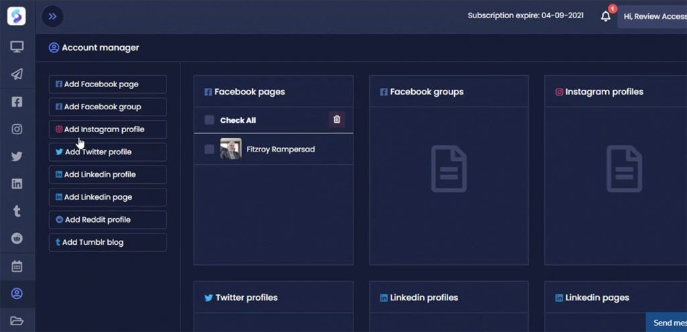Screen dimensions: 687x332
Task: Click the Twitter profiles panel header
Action: 274,297
